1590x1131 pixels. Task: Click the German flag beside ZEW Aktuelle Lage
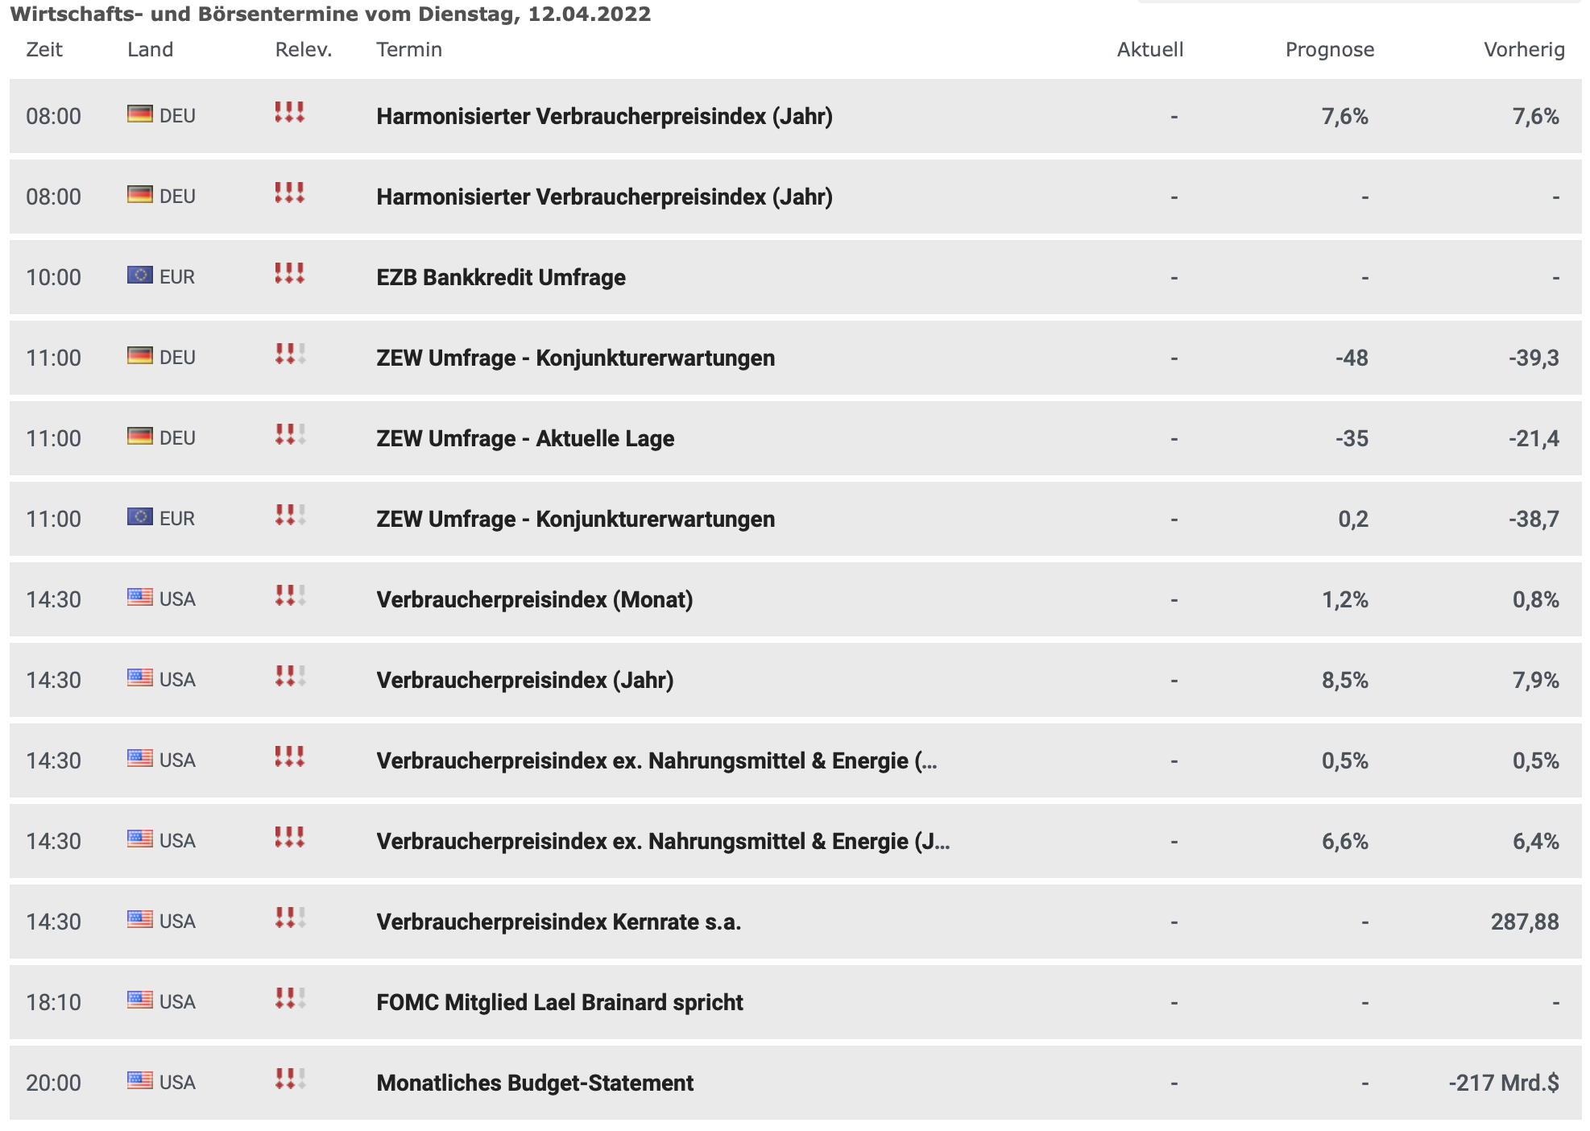[139, 436]
